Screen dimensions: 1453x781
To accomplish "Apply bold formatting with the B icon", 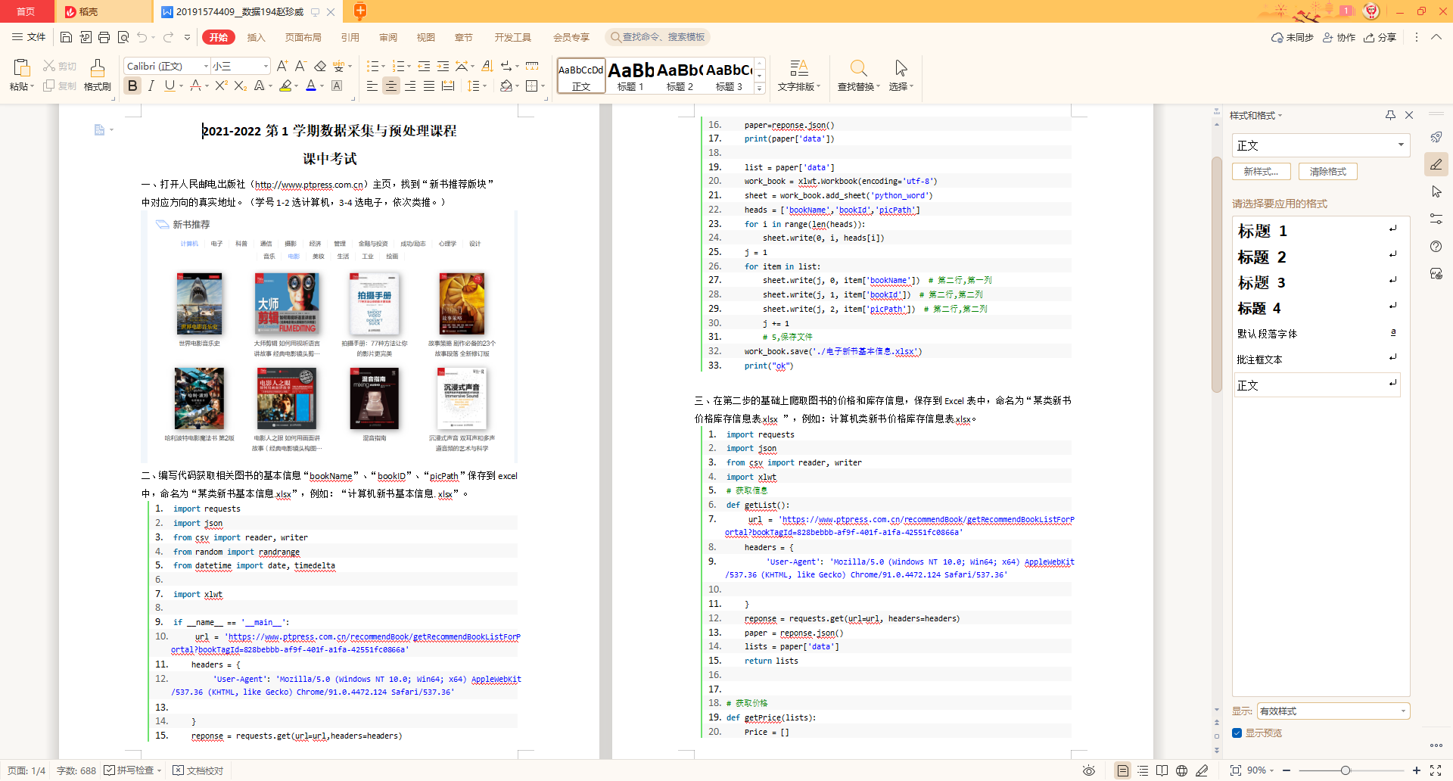I will [132, 86].
